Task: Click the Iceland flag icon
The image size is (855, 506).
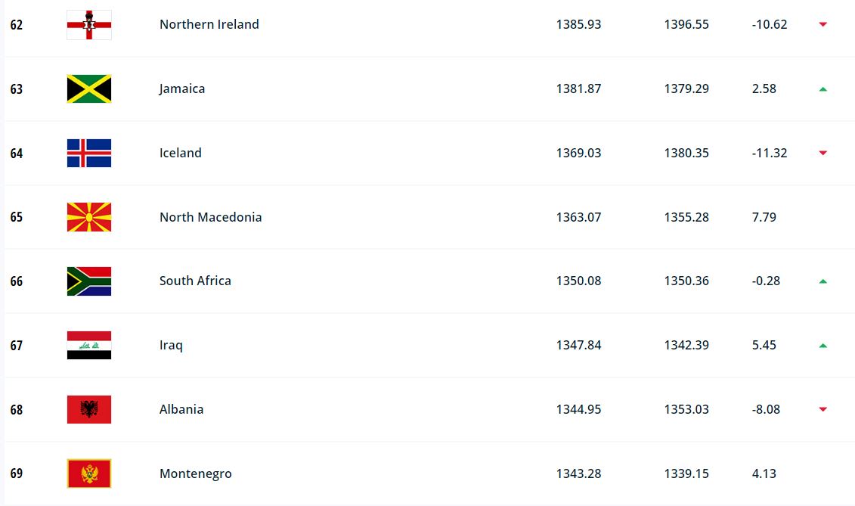Action: pos(89,153)
